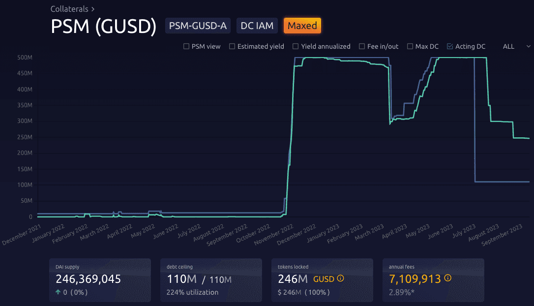Viewport: 534px width, 306px height.
Task: Check the Yield annualized option
Action: pyautogui.click(x=296, y=46)
